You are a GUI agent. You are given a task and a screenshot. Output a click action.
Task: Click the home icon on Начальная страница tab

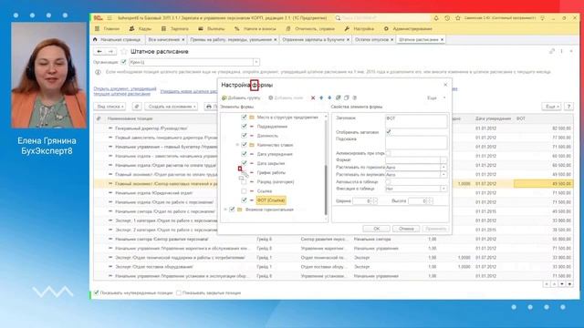click(95, 39)
